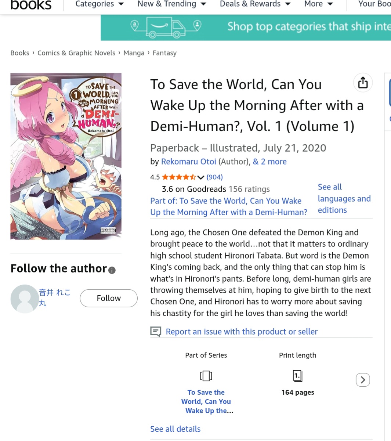Open the Categories dropdown menu

point(99,4)
